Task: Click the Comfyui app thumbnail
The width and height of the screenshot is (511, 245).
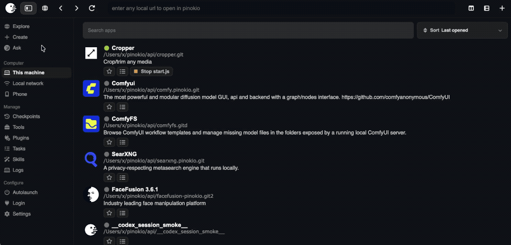Action: (91, 89)
